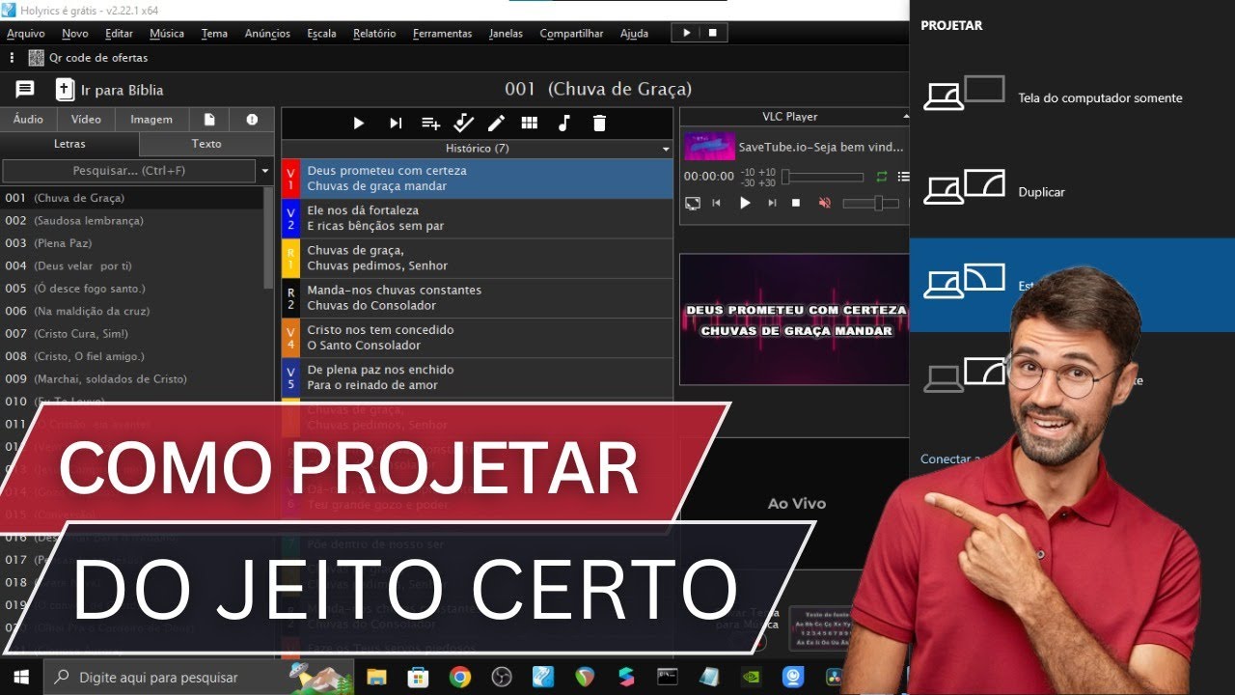The width and height of the screenshot is (1235, 695).
Task: Open the Compartilhar menu
Action: (x=571, y=33)
